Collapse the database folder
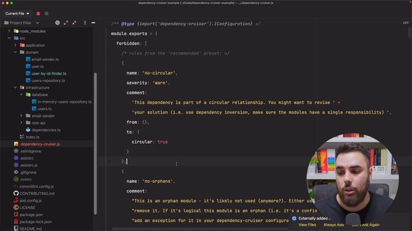The height and width of the screenshot is (231, 412). coord(21,94)
